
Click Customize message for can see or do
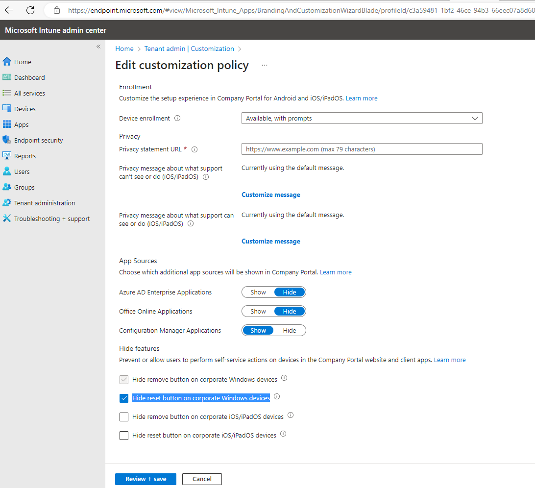(x=270, y=241)
